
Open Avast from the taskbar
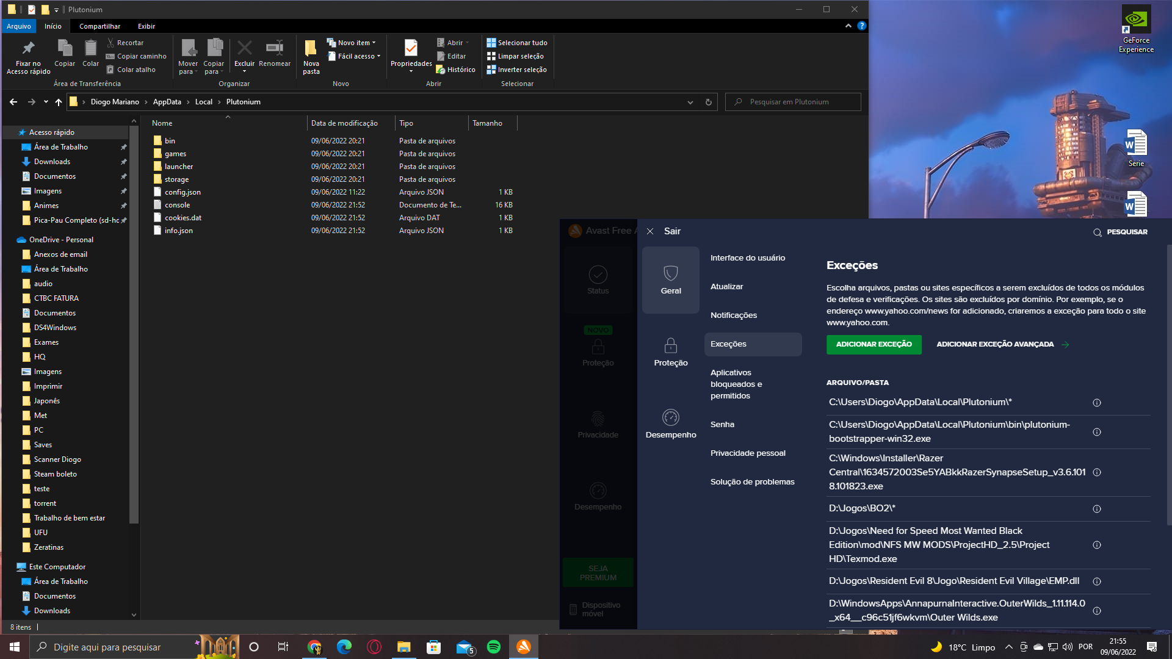[x=524, y=647]
